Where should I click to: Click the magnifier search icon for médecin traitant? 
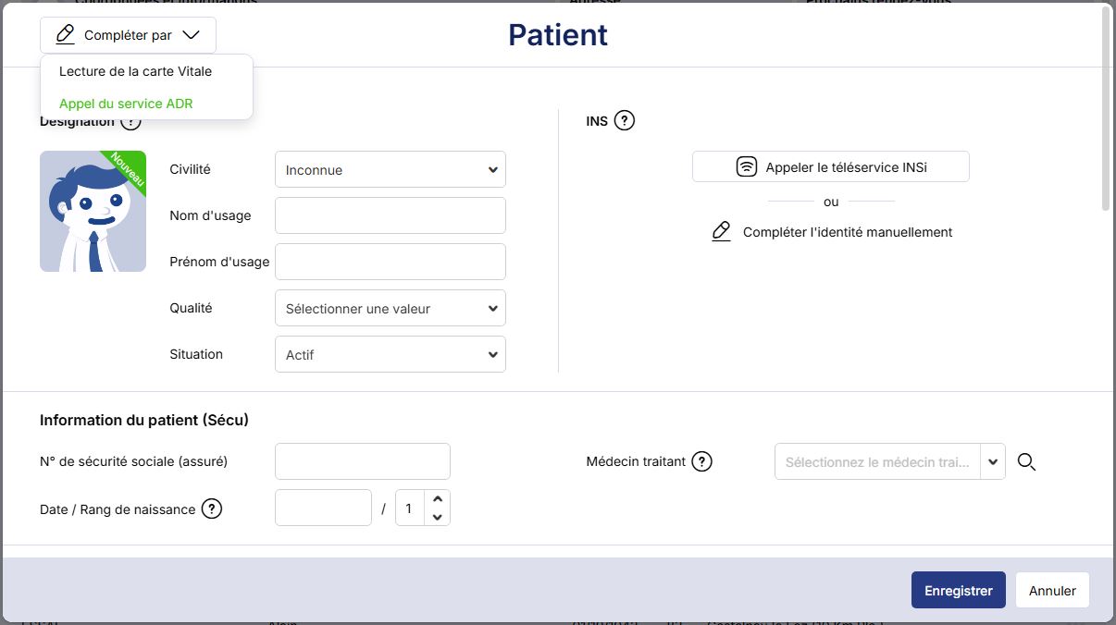click(x=1026, y=461)
